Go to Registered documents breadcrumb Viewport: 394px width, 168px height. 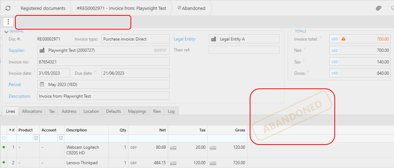click(x=43, y=8)
